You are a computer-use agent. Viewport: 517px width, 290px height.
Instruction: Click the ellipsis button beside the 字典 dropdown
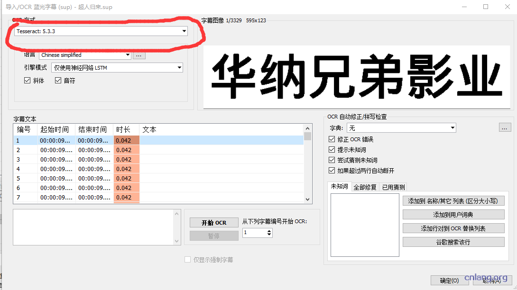[x=505, y=128]
